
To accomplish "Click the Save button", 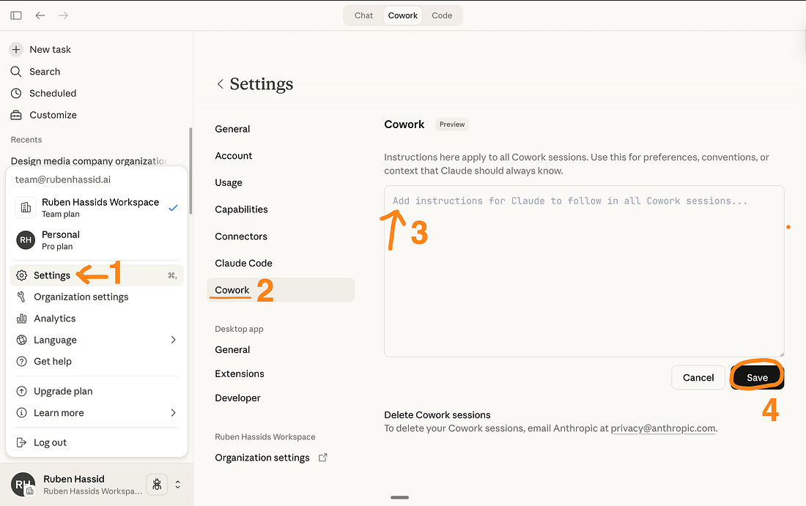I will click(757, 378).
